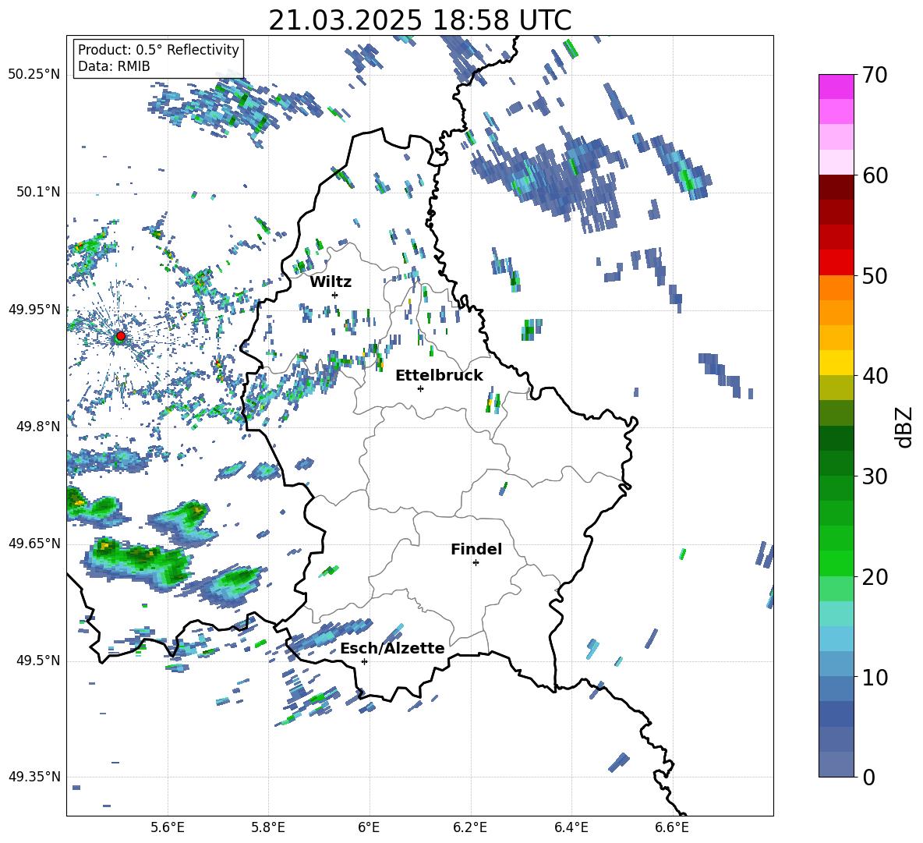Click the 6.4°E longitude label
The image size is (923, 843).
(571, 827)
